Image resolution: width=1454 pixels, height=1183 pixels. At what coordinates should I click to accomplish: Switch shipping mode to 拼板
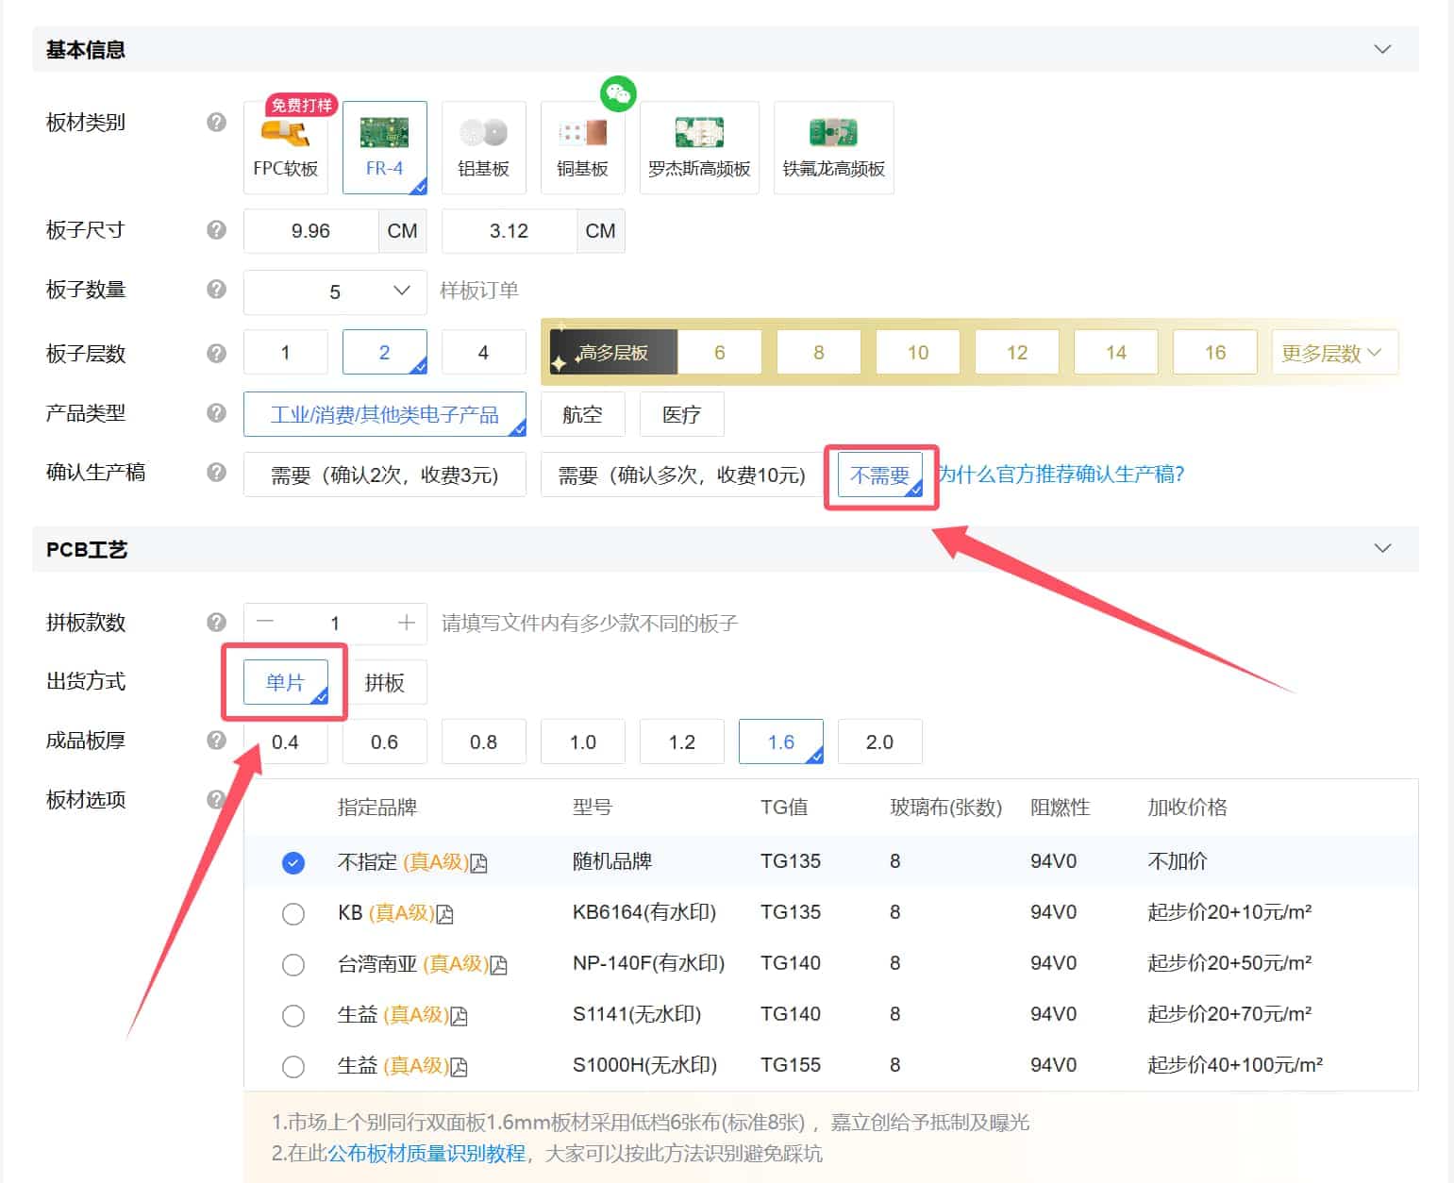(386, 682)
